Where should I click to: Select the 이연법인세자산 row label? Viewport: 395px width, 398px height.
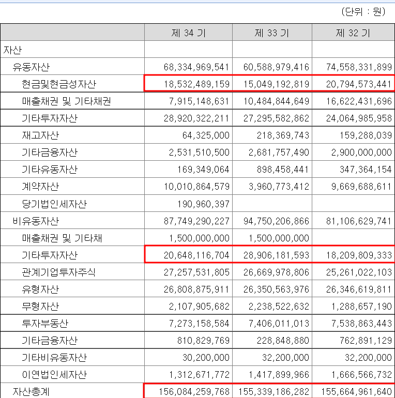pyautogui.click(x=54, y=375)
